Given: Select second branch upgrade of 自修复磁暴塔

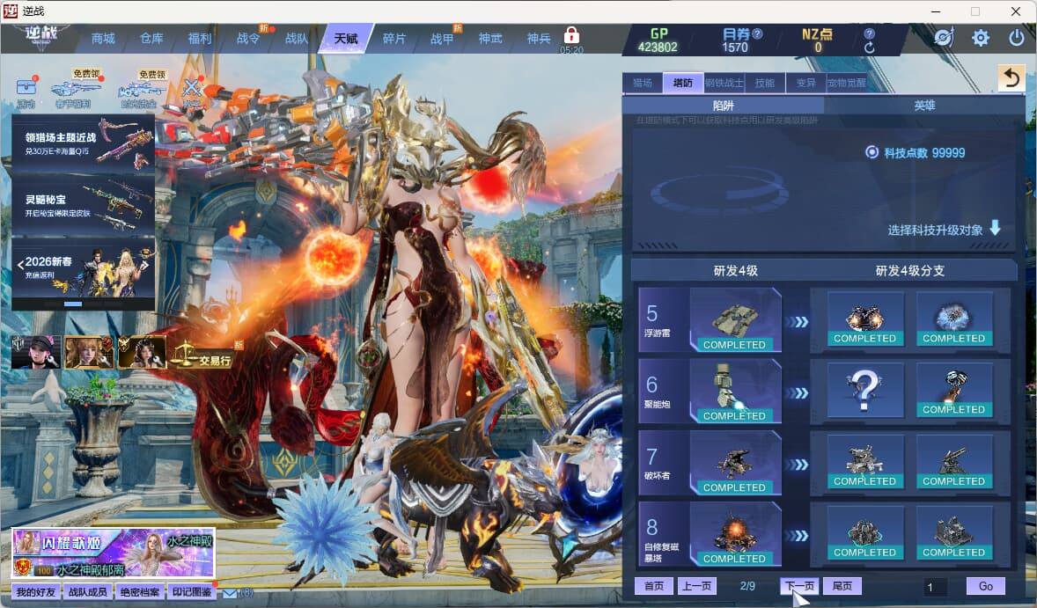Looking at the screenshot, I should pos(953,533).
